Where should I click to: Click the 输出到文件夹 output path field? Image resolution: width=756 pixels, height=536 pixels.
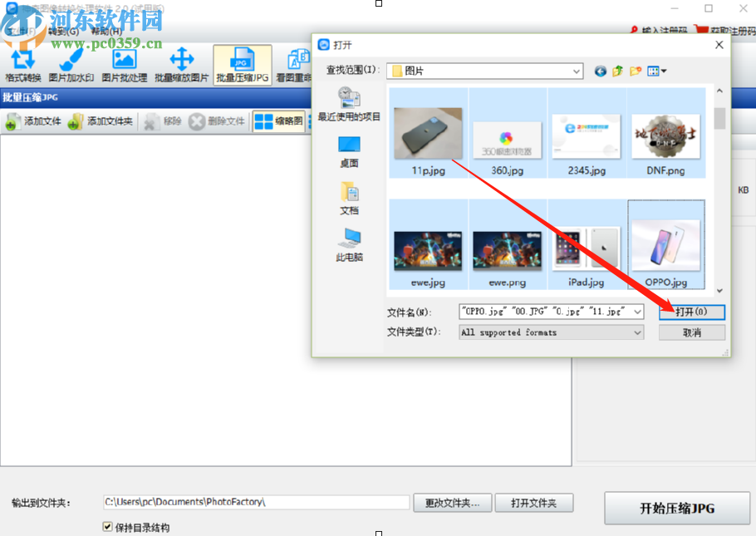click(x=256, y=502)
